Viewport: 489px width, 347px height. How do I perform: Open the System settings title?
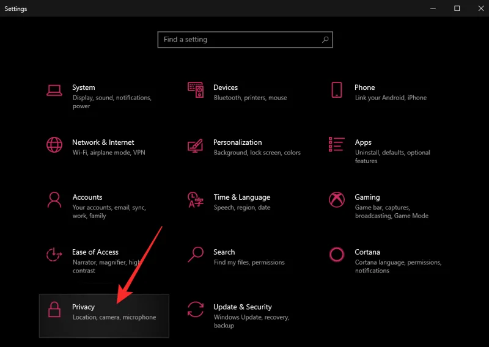pos(84,87)
